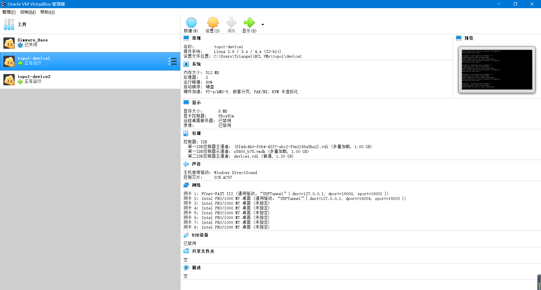This screenshot has height=290, width=541.
Task: Click the topo1-device2 running arrow status icon
Action: (x=20, y=81)
